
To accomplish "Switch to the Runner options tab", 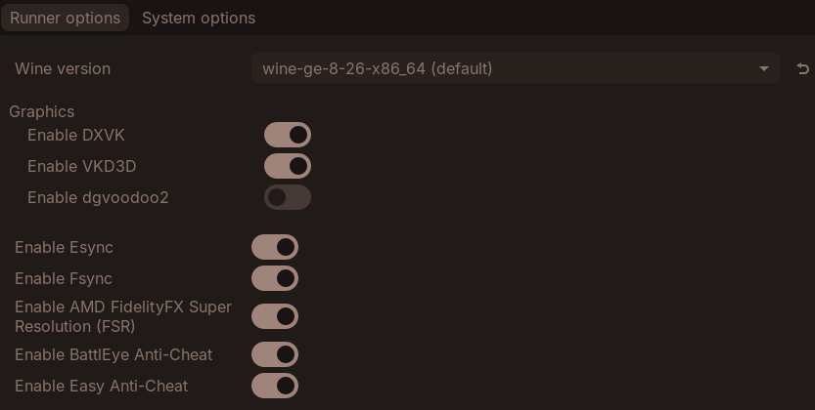I will [x=65, y=18].
